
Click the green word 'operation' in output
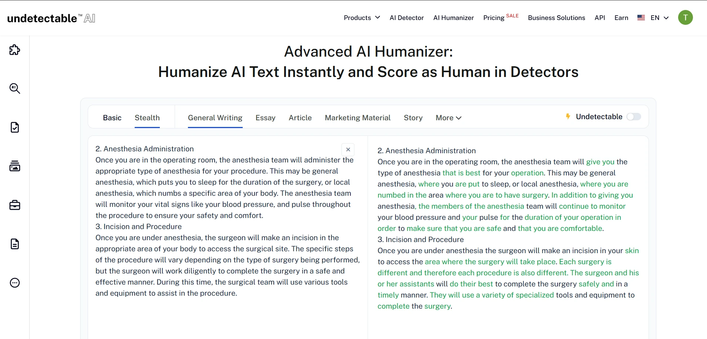coord(527,173)
